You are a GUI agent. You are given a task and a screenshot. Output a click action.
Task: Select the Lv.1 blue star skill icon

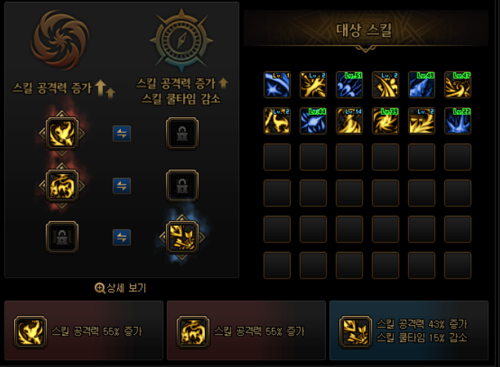coord(277,85)
